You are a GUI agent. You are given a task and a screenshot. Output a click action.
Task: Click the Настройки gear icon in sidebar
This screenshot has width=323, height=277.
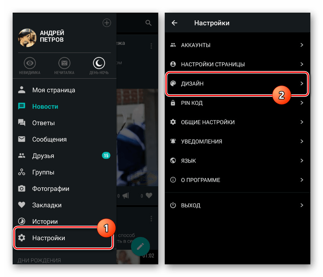pyautogui.click(x=22, y=238)
